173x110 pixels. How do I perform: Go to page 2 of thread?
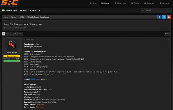tap(6, 34)
